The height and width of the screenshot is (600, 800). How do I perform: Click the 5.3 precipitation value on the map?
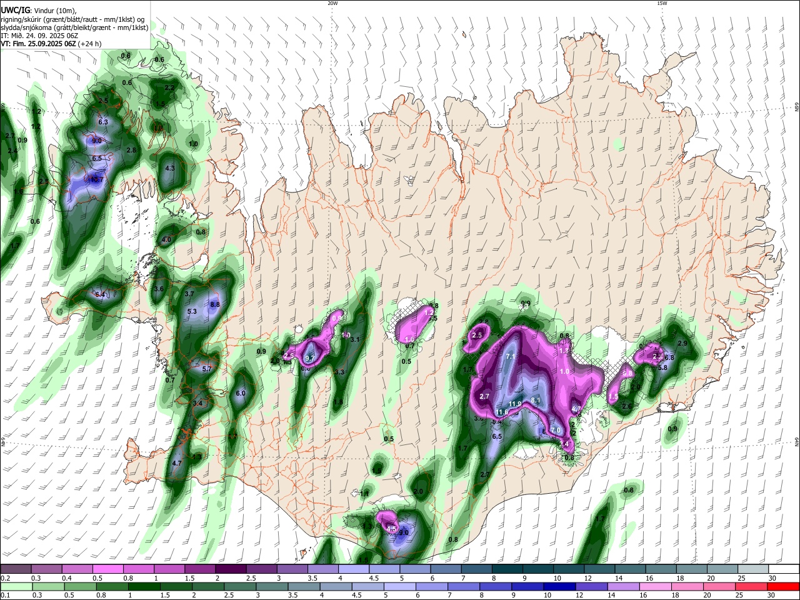(x=192, y=311)
